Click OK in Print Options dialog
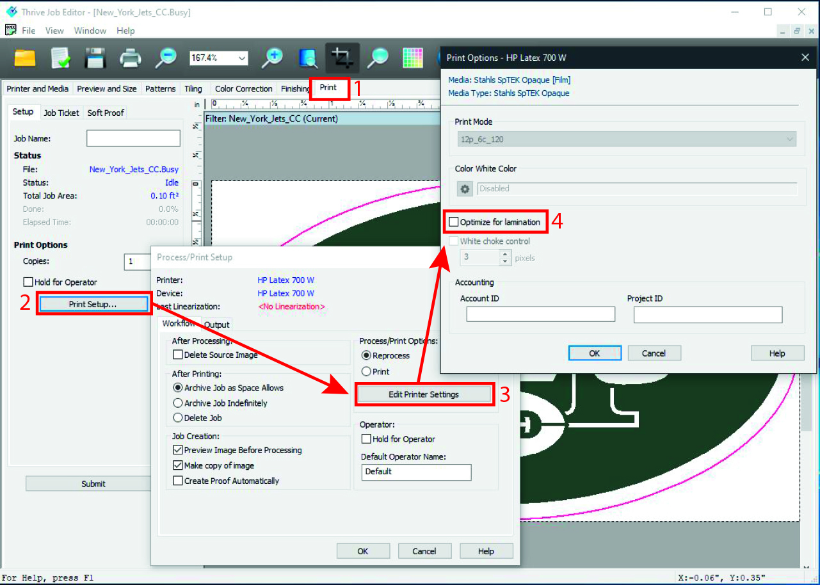820x585 pixels. pos(595,353)
